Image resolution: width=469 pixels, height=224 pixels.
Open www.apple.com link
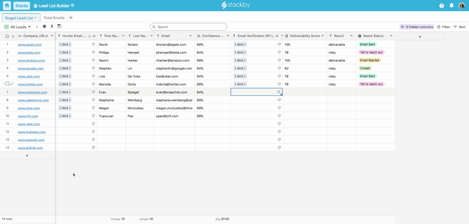(x=30, y=45)
